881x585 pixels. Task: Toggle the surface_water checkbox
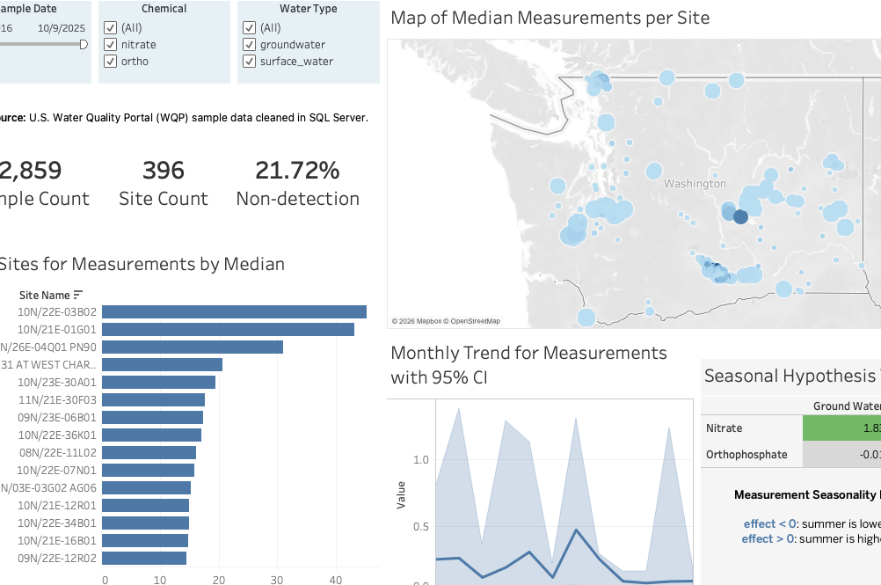point(249,61)
